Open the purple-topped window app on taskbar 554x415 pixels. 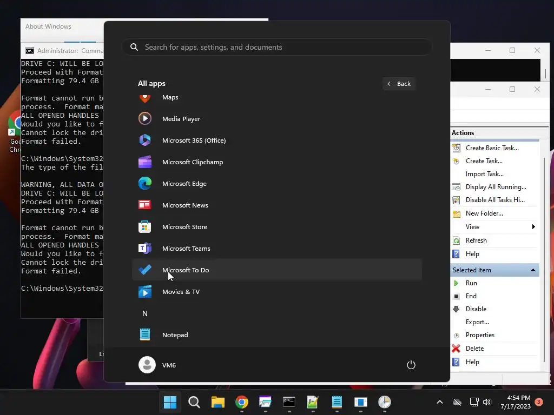[x=265, y=402]
